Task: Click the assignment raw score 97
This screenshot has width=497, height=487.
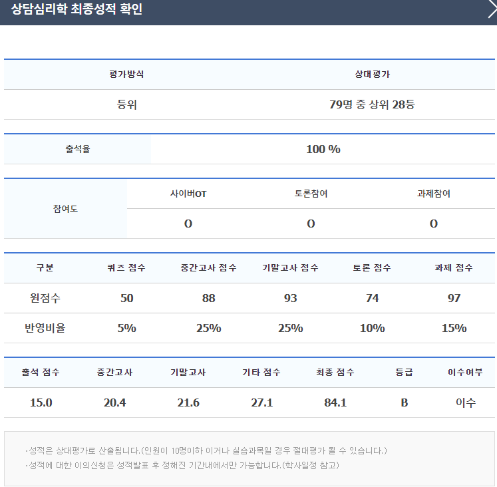Action: [454, 298]
